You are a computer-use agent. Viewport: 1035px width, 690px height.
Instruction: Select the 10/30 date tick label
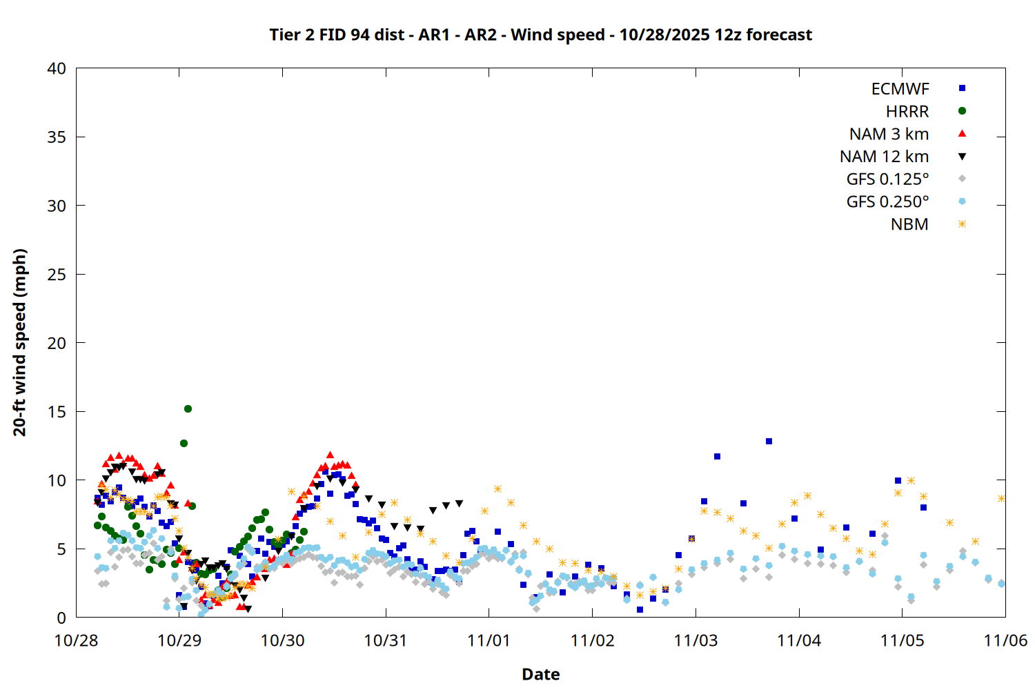282,640
